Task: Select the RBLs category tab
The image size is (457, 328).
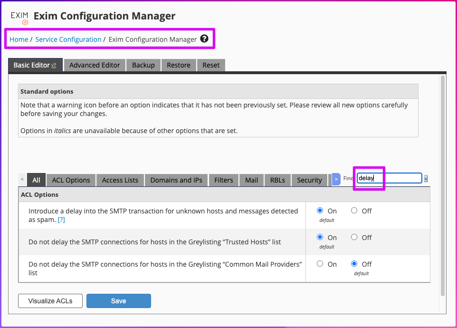Action: click(x=277, y=180)
